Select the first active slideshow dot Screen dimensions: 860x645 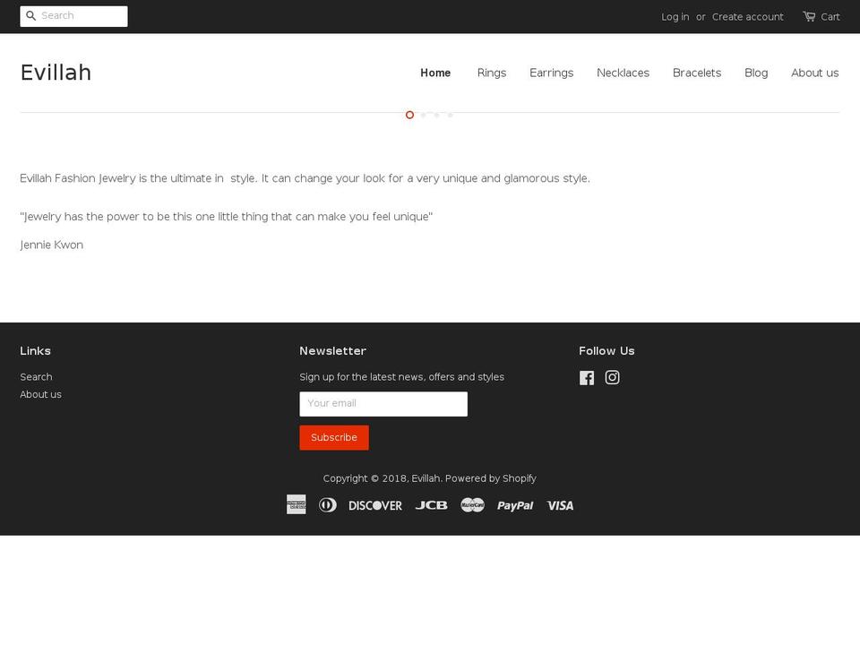409,115
